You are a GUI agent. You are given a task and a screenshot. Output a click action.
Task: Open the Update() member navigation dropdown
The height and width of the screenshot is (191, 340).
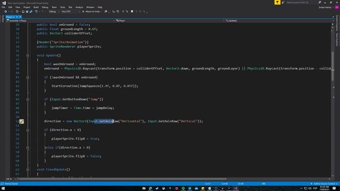click(x=279, y=21)
